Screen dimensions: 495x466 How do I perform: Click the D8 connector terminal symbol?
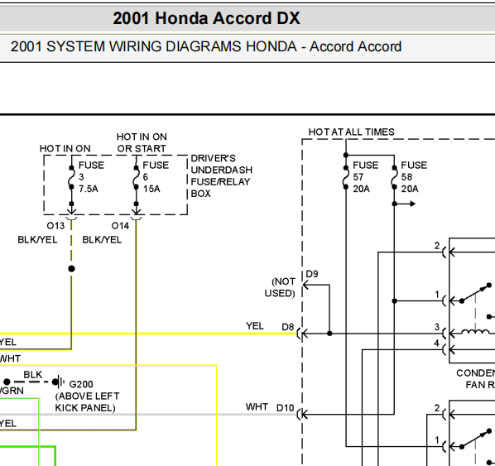tap(302, 334)
